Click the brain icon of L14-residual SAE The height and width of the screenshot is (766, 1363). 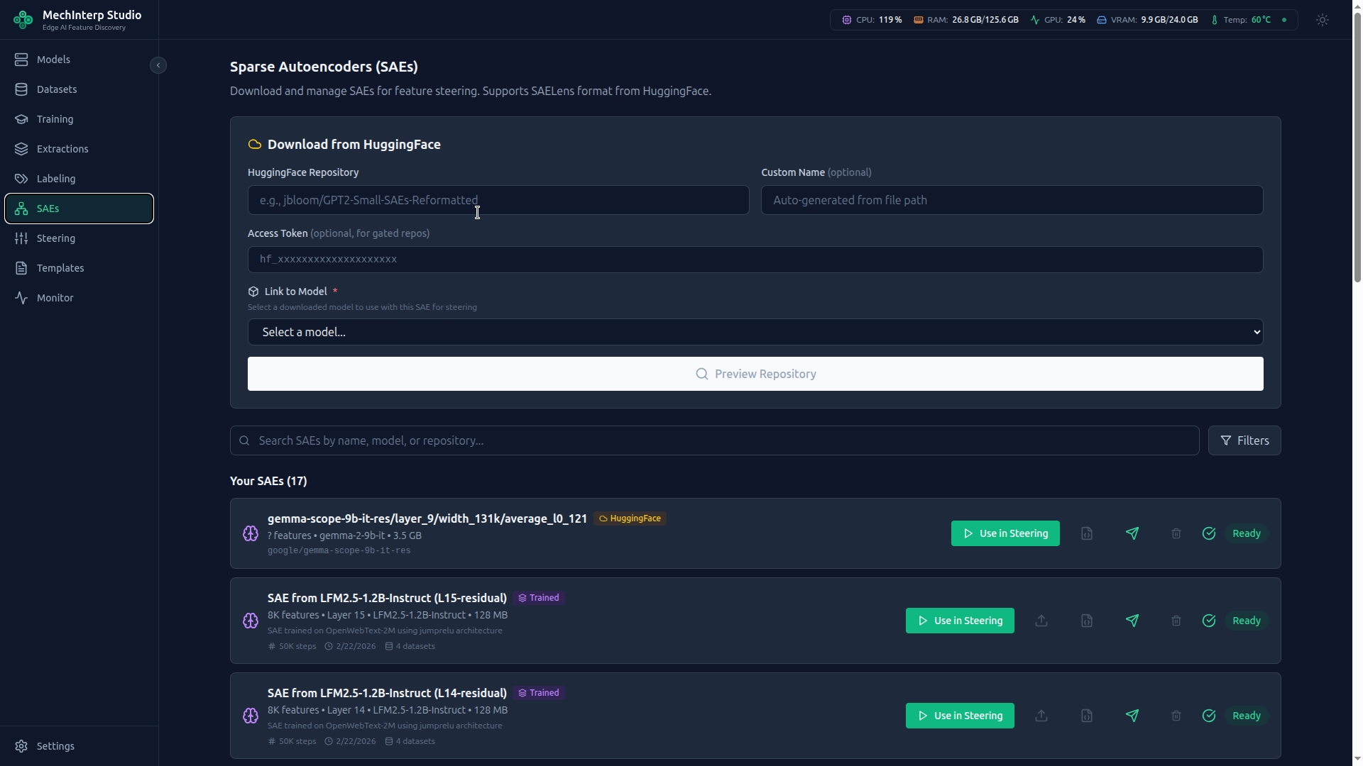click(251, 716)
